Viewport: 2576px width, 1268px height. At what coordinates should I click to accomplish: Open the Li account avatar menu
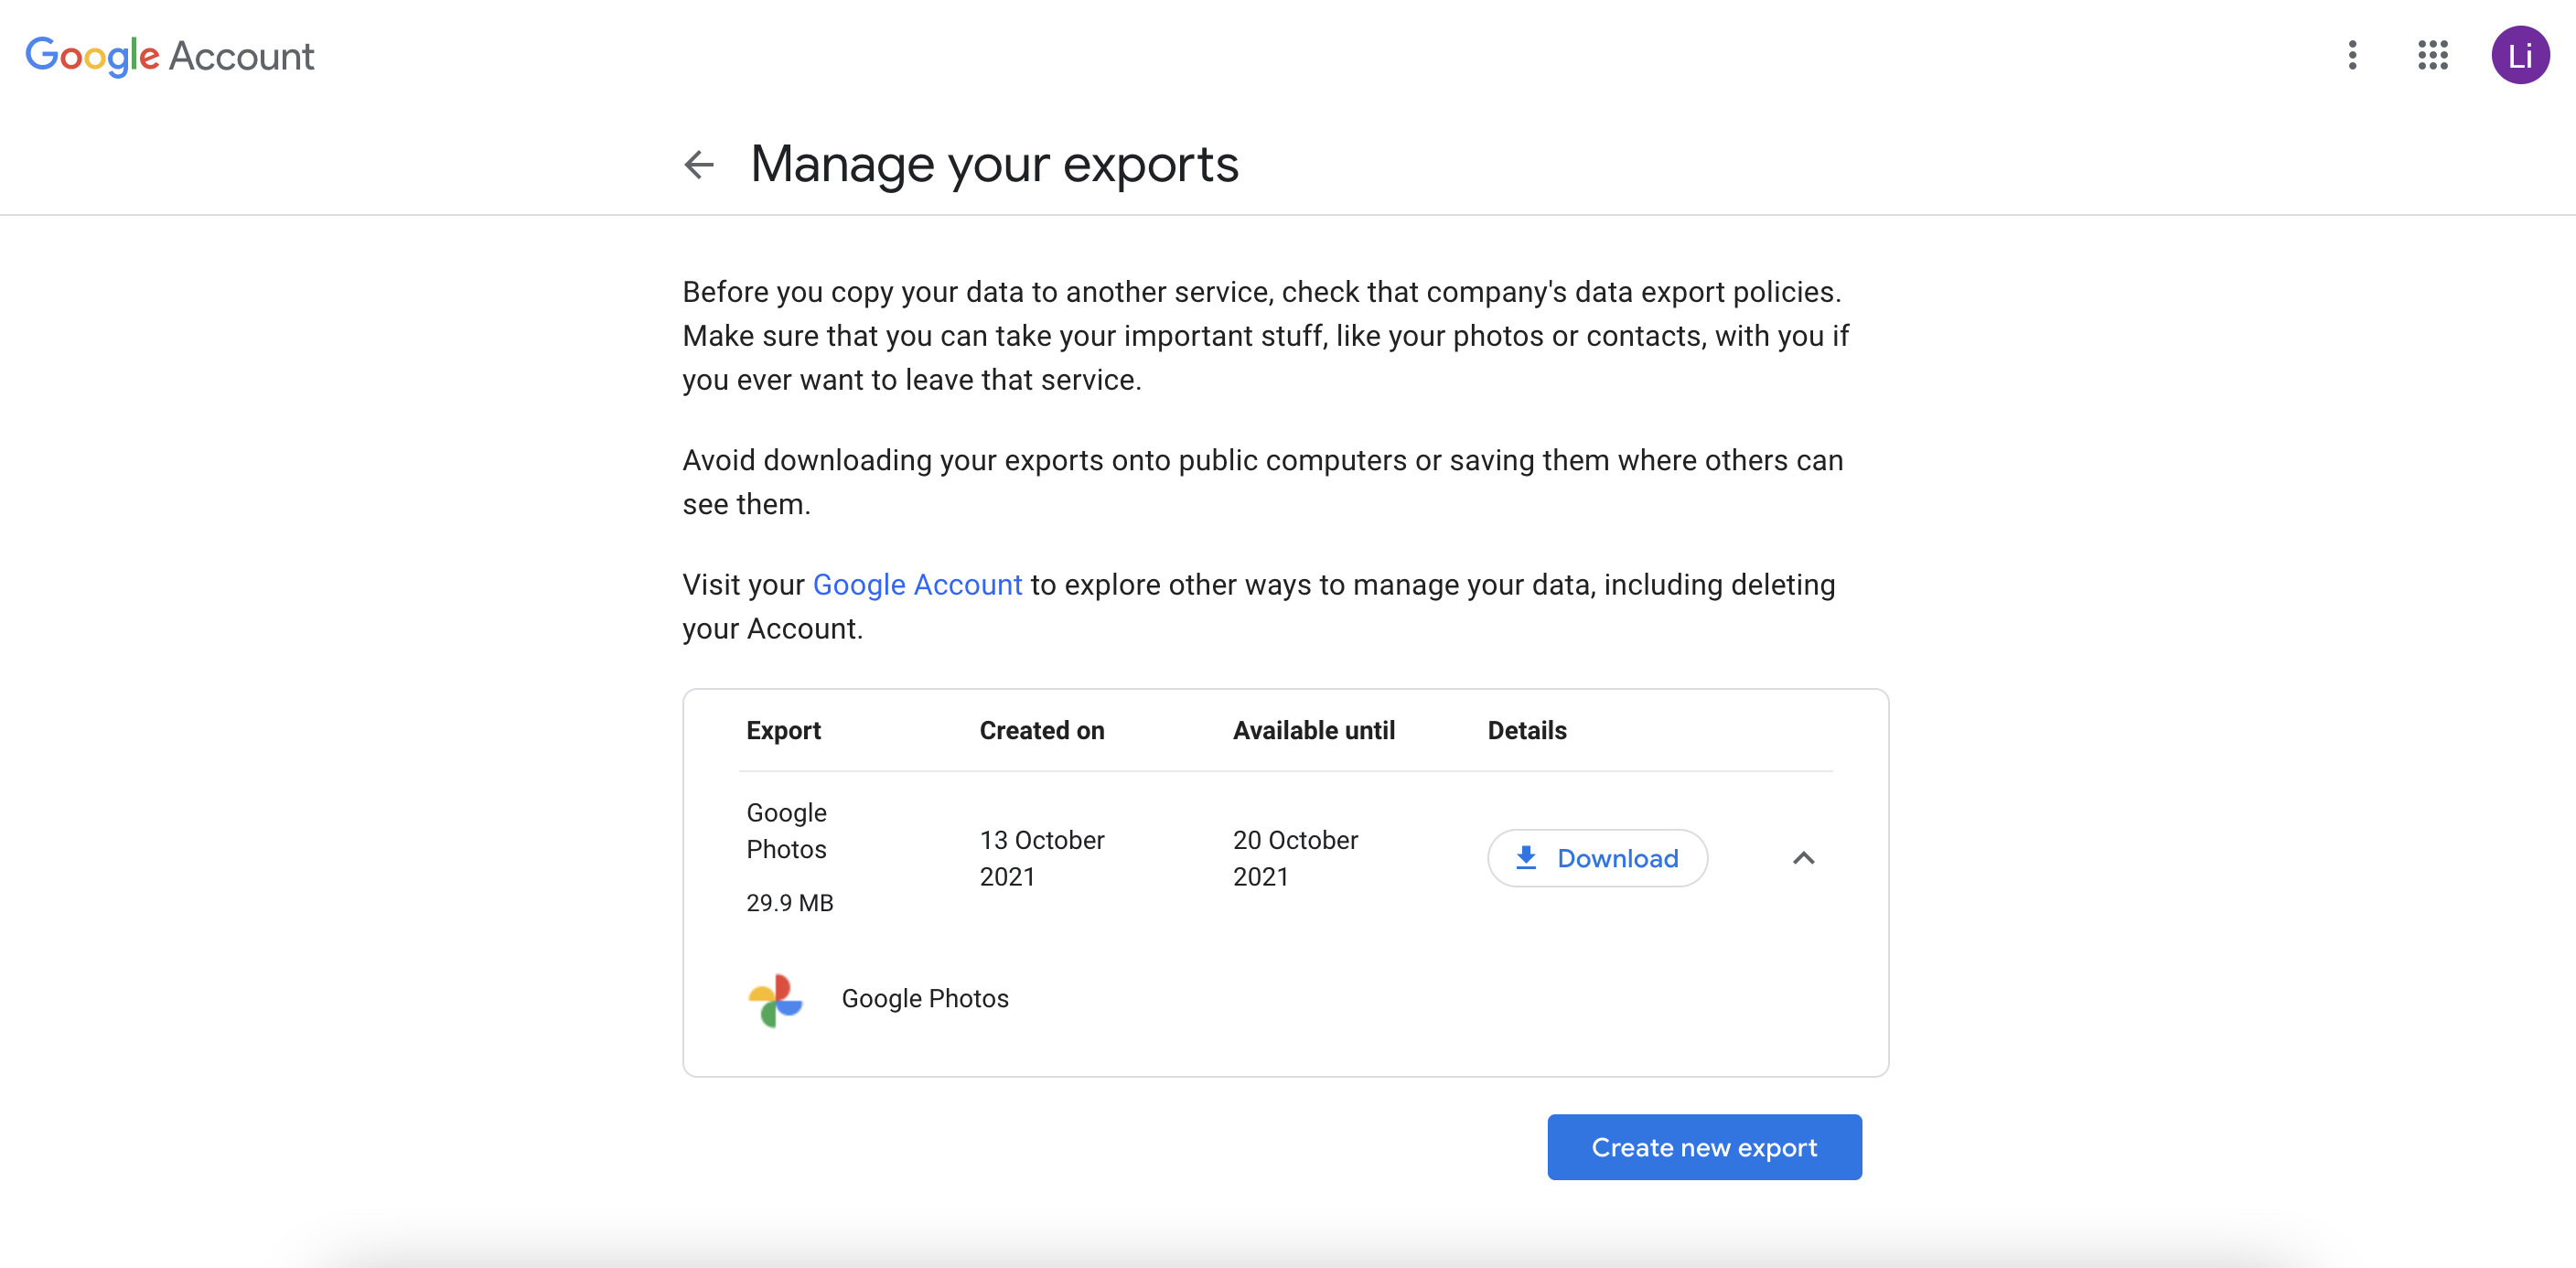tap(2519, 55)
